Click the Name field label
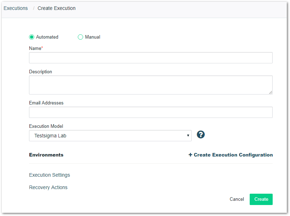Viewport: 290px width, 216px height. pos(35,48)
